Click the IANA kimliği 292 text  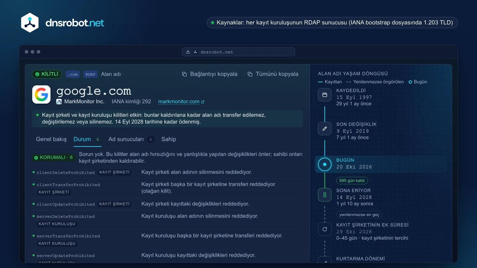tap(131, 102)
